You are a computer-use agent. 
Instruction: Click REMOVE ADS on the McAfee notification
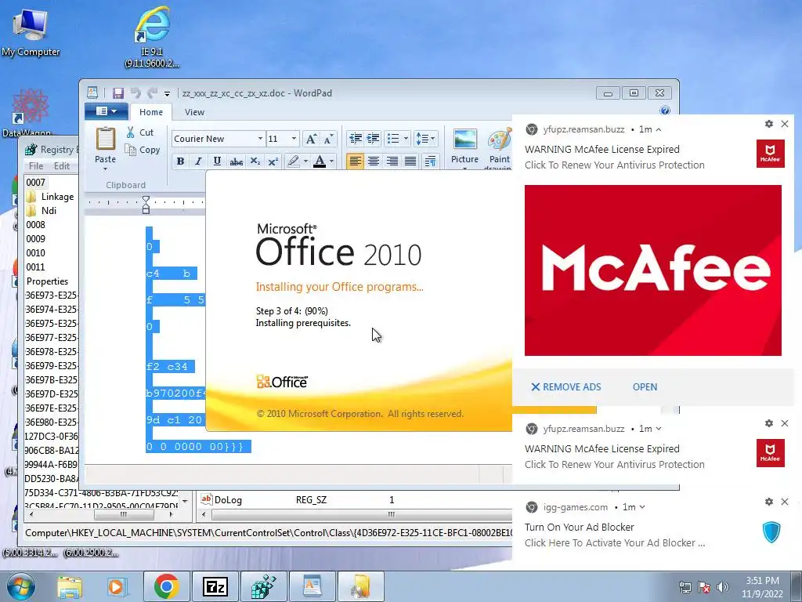tap(565, 387)
